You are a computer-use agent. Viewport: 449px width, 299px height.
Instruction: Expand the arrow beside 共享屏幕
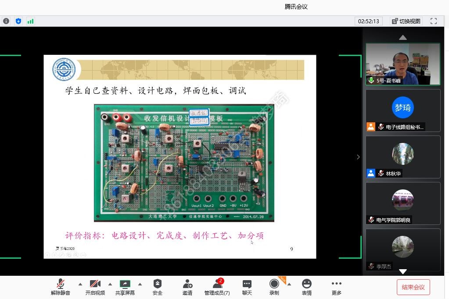tap(140, 284)
